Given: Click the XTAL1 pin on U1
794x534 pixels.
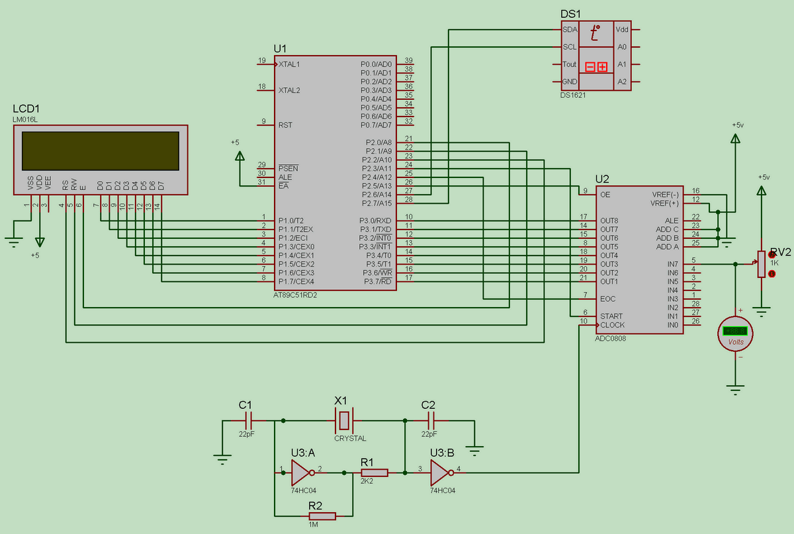Looking at the screenshot, I should tap(289, 65).
